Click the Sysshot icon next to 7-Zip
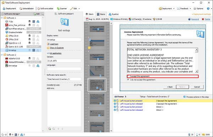Image resolution: width=213 pixels, height=137 pixels. pos(38,21)
